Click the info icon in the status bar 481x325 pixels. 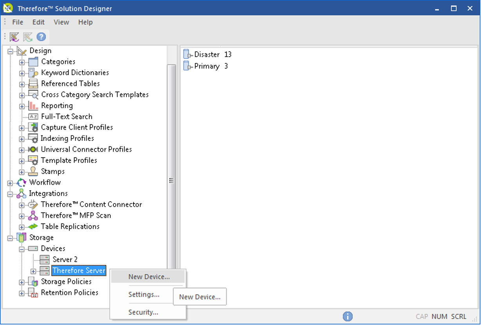click(x=348, y=316)
